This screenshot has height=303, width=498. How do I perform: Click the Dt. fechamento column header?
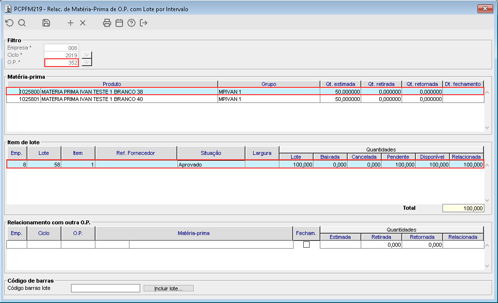463,84
